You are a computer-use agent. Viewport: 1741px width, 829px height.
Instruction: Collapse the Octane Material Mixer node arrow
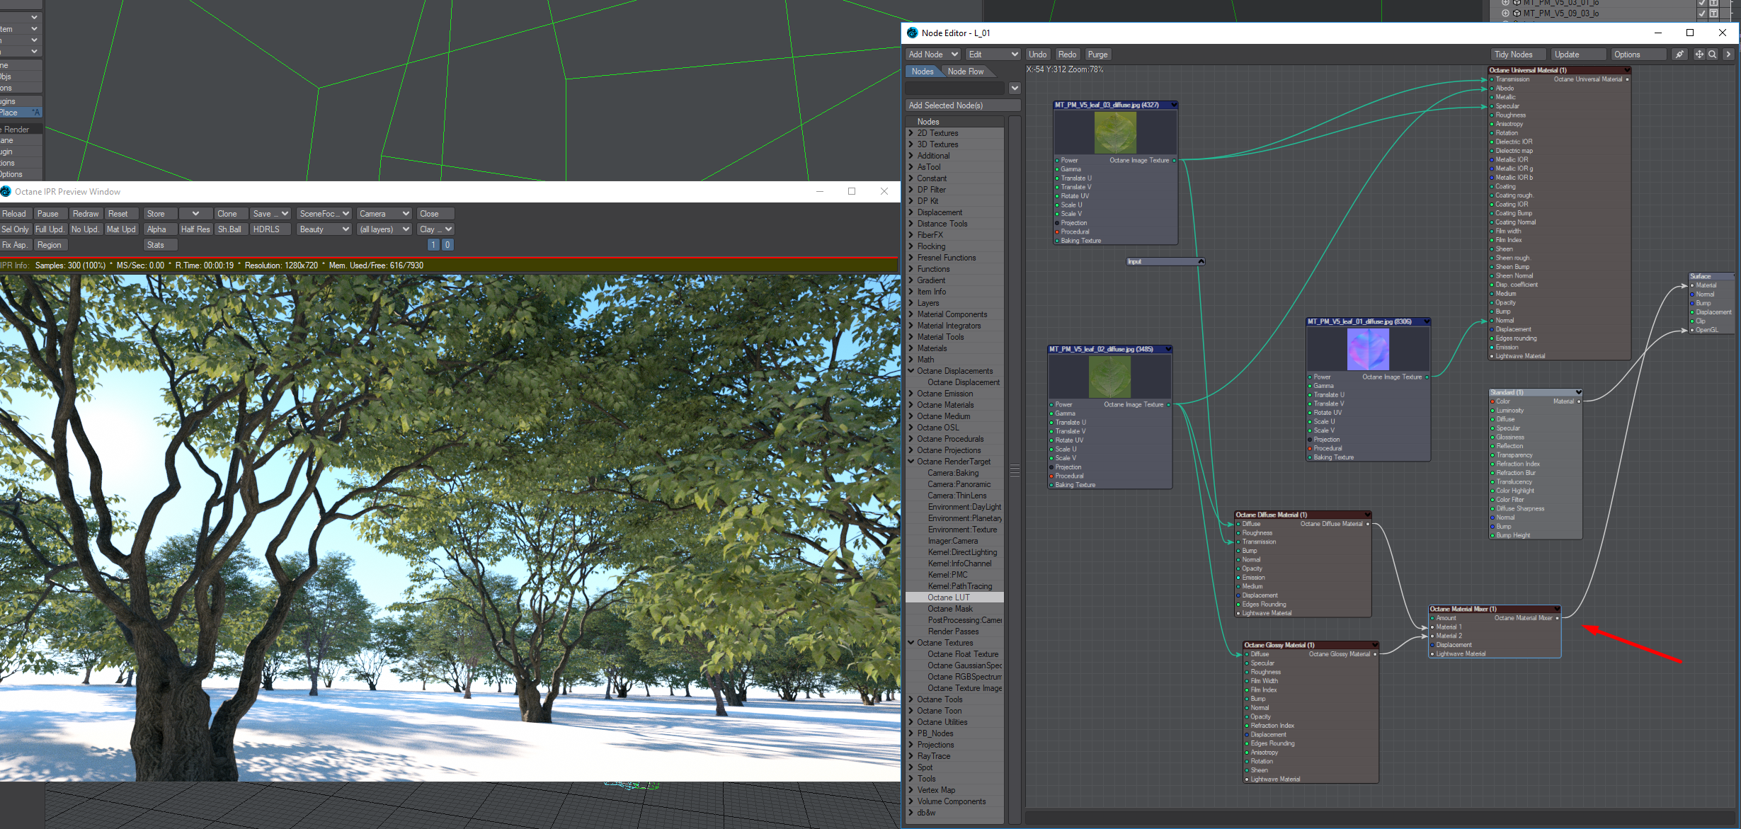pos(1557,609)
